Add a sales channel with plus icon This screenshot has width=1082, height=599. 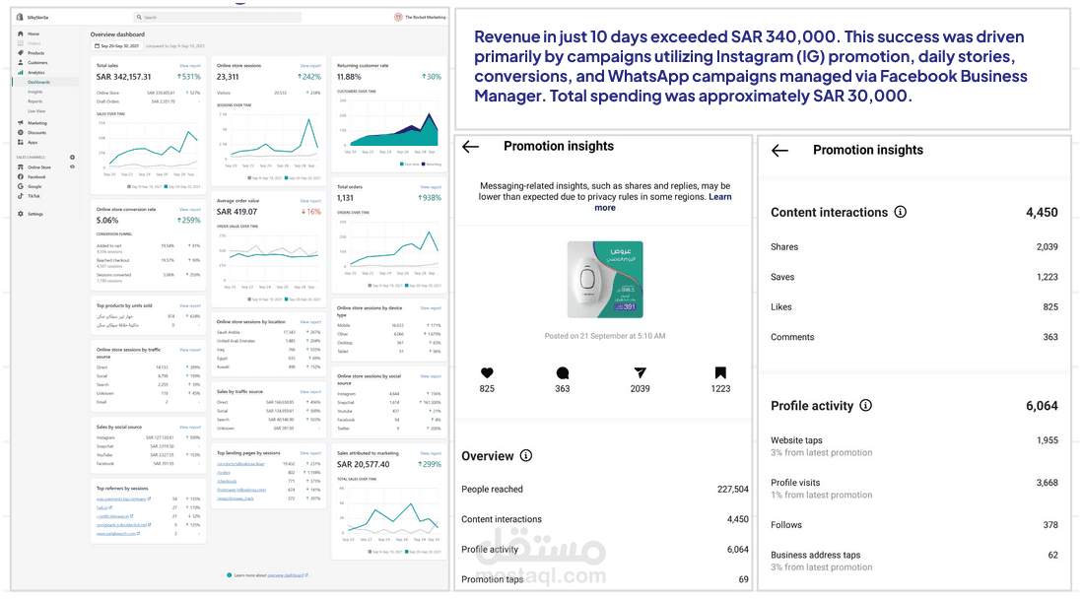pyautogui.click(x=73, y=158)
